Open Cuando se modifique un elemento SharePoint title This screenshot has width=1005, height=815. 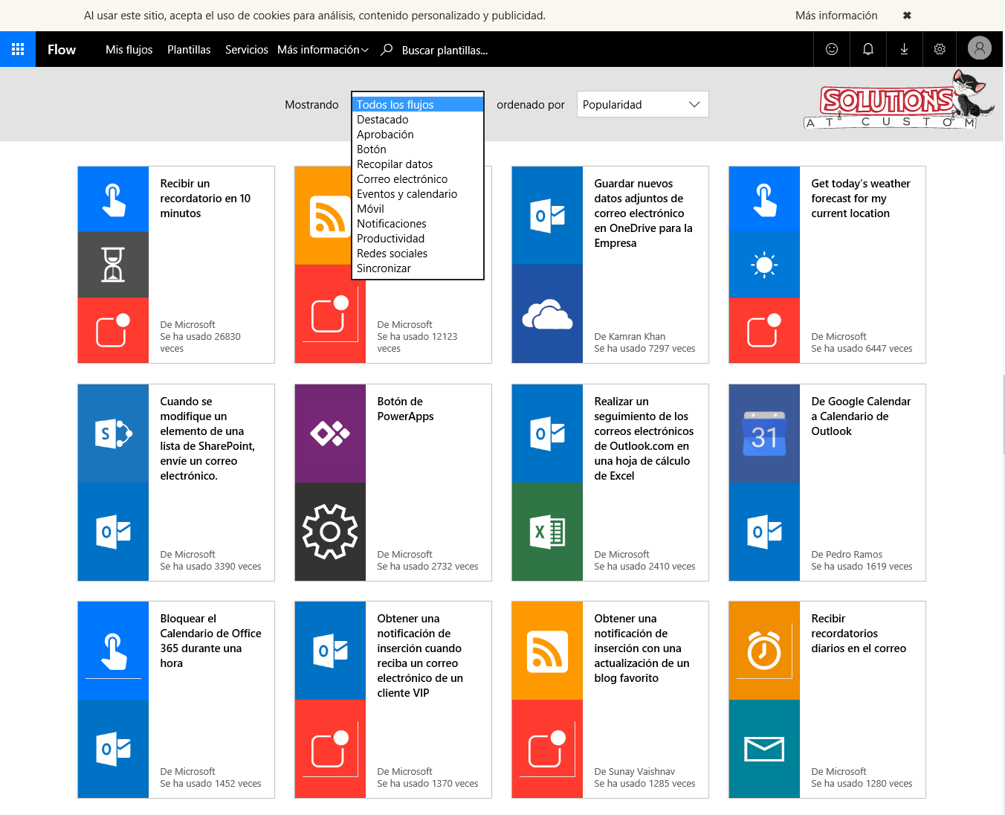point(207,439)
